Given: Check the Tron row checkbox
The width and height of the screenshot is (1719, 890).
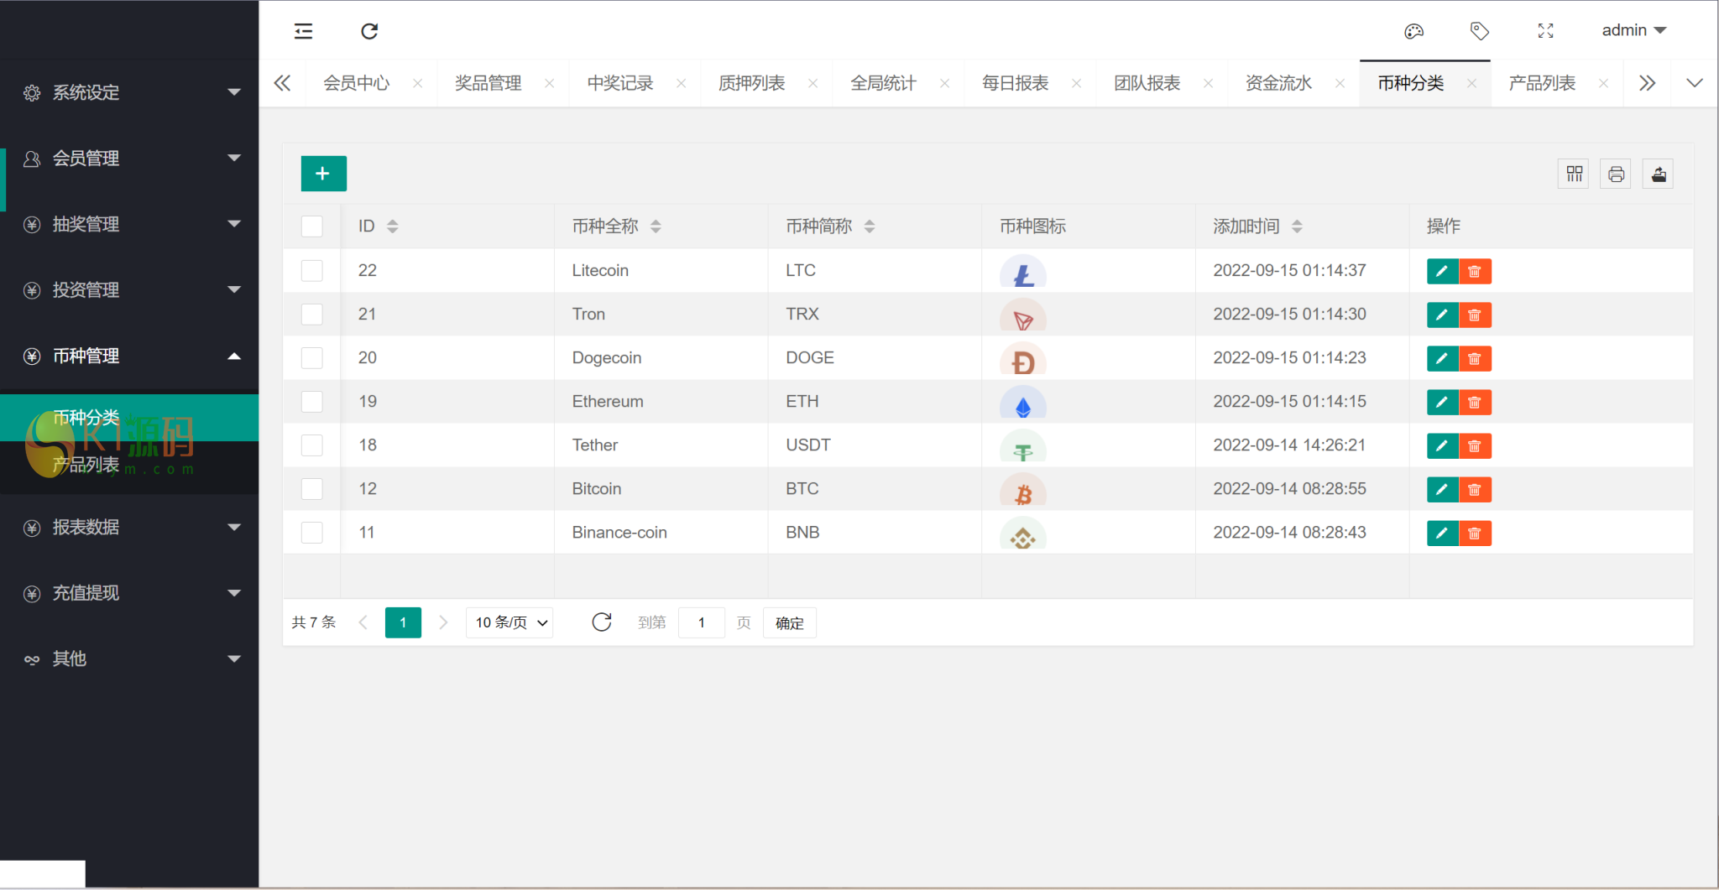Looking at the screenshot, I should (x=312, y=315).
